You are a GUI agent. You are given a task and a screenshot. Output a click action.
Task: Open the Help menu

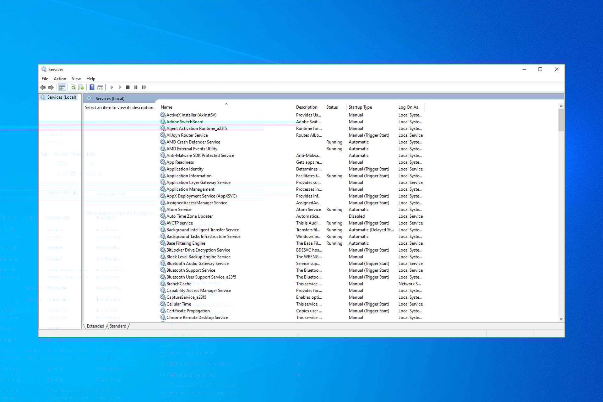[91, 79]
